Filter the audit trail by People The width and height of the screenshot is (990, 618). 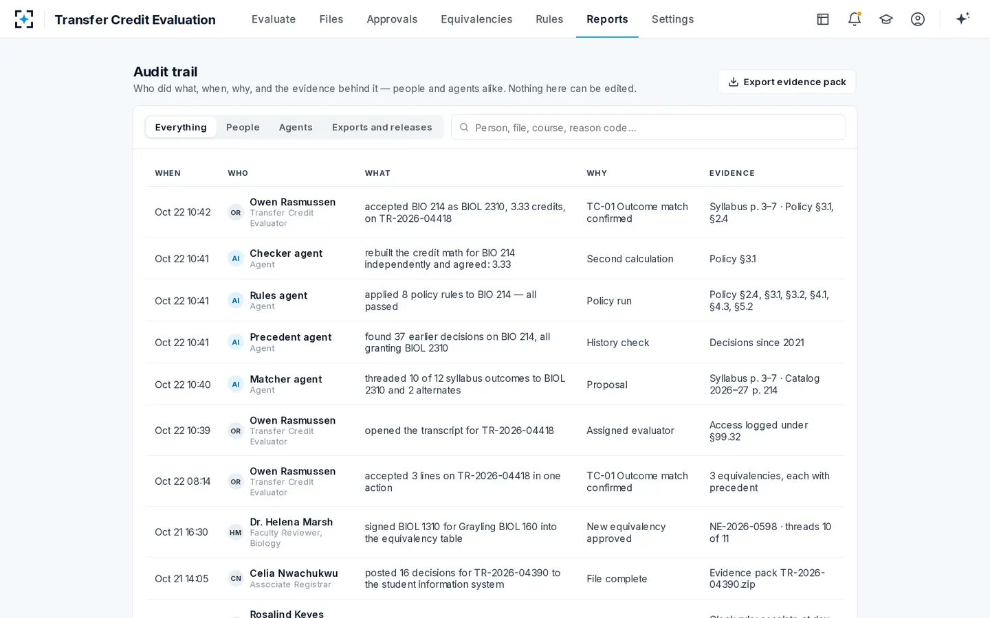pyautogui.click(x=243, y=127)
